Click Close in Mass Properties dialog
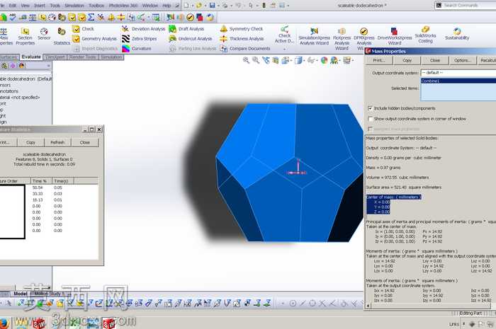 click(435, 60)
